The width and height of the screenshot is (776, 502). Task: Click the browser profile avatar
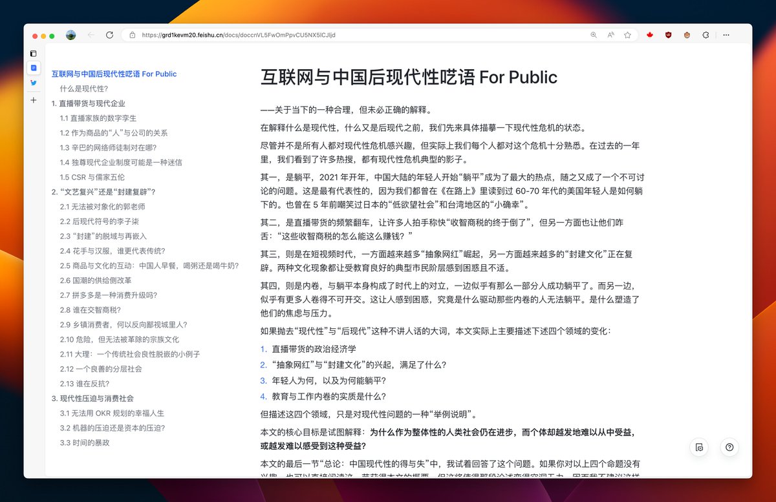pyautogui.click(x=70, y=35)
